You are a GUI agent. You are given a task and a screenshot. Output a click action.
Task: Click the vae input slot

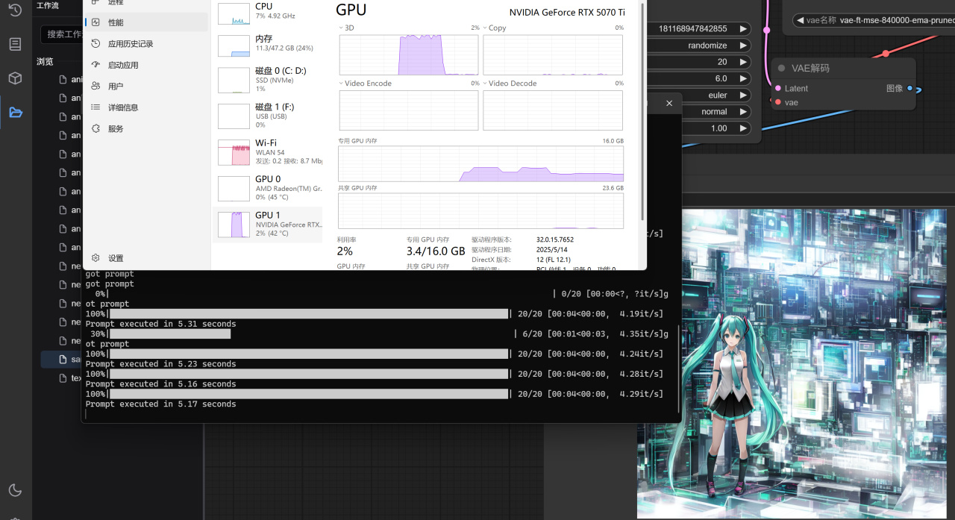[778, 102]
